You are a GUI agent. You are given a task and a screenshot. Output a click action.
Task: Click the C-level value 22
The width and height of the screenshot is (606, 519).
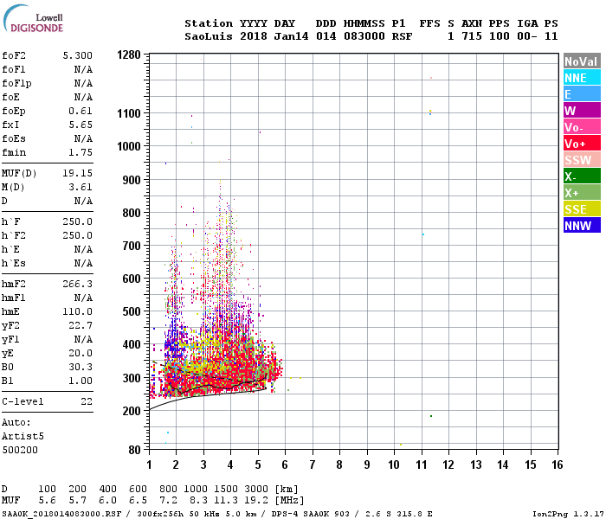pyautogui.click(x=87, y=401)
